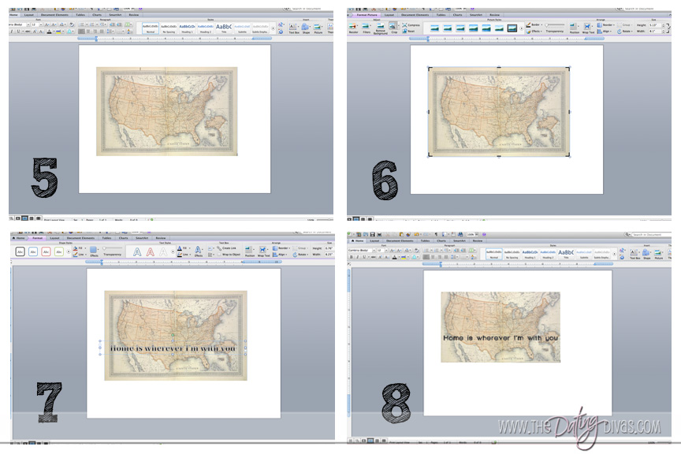
Task: Open the Tables tab in step 5 window
Action: [80, 15]
